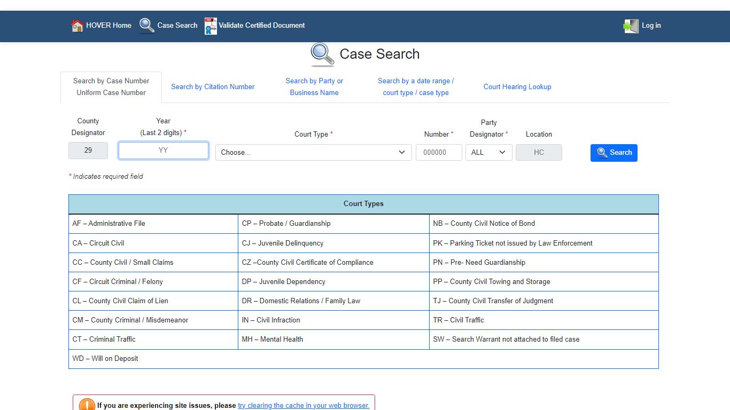
Task: Click 'DR – Domestic Relations / Family Law' cell
Action: (x=333, y=301)
